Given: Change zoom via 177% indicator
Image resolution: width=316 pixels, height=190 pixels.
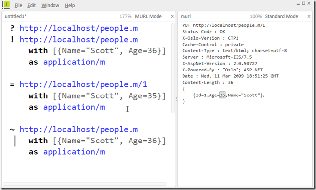Looking at the screenshot, I should coord(125,16).
